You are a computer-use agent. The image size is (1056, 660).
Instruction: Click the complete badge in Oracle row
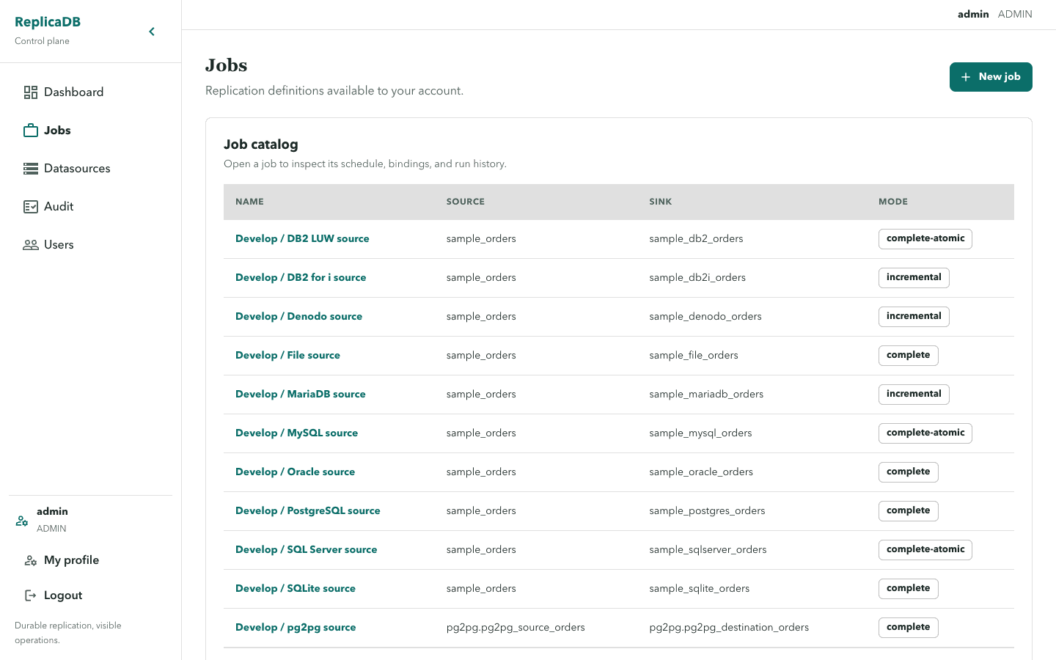click(x=909, y=472)
